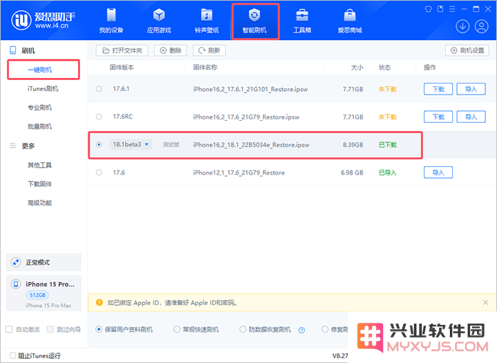
Task: Open the user account profile icon
Action: pos(482,26)
